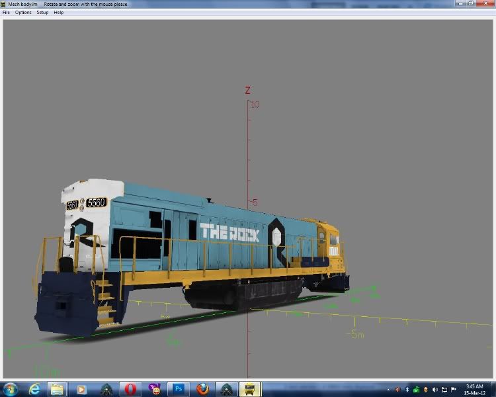Click the mesh viewer title bar app icon
Screen dimensions: 496x397
coord(3,4)
